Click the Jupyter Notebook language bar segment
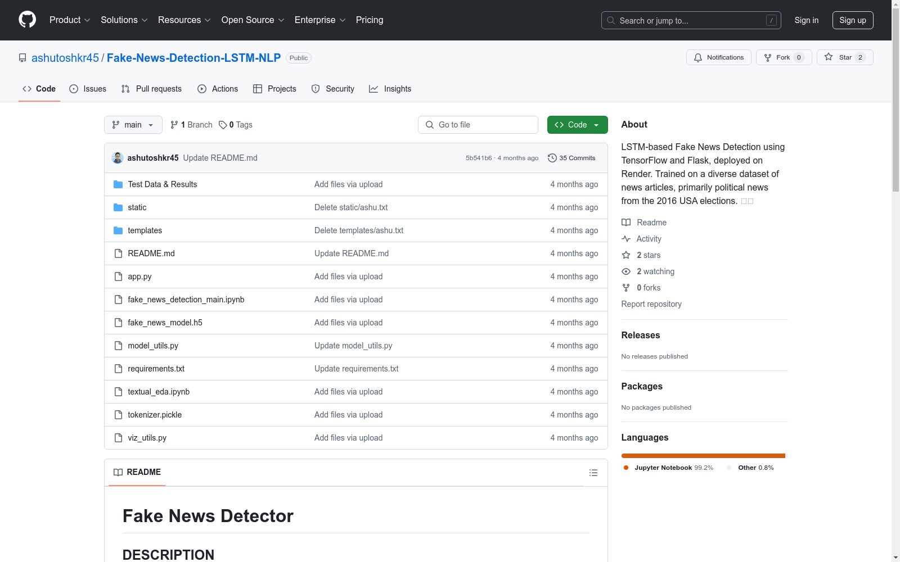Screen dimensions: 900x562 pyautogui.click(x=703, y=456)
